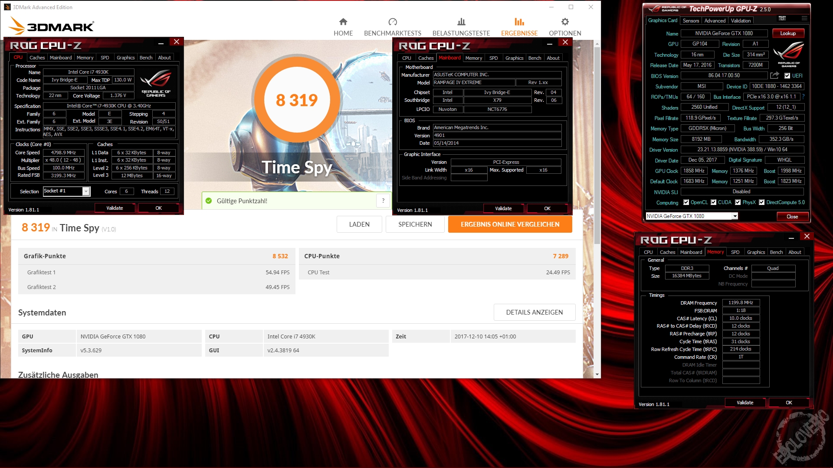Open the Sensors tab in GPU-Z
This screenshot has height=468, width=833.
pos(691,21)
